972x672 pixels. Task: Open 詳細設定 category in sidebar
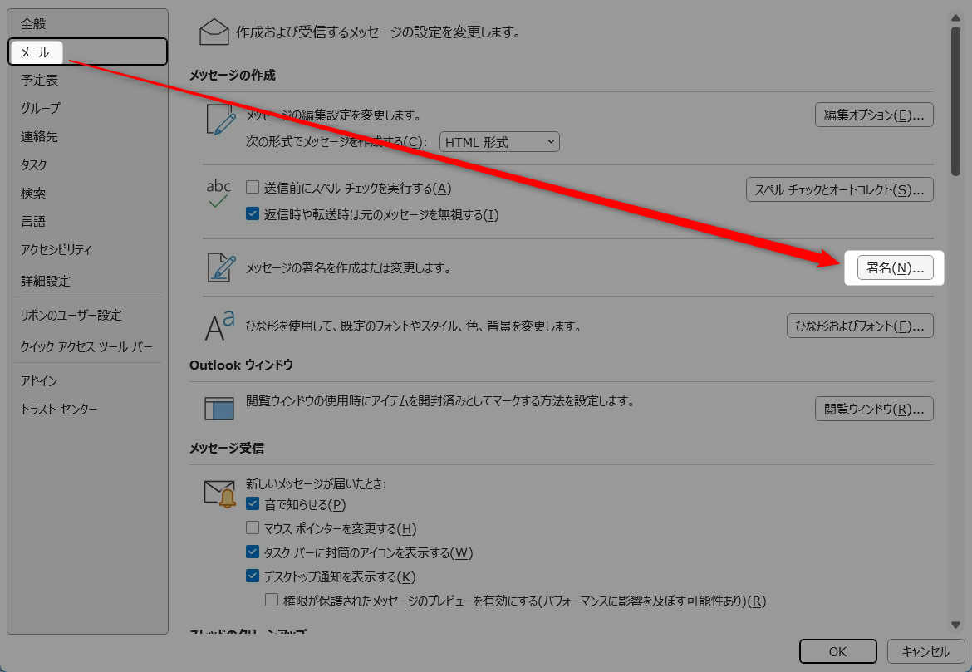46,282
